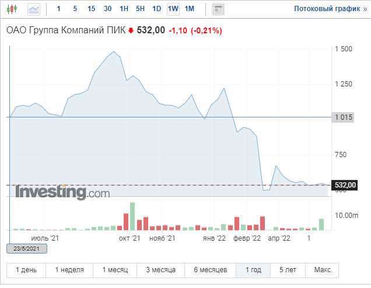Select the Макс. range tab

pyautogui.click(x=323, y=270)
